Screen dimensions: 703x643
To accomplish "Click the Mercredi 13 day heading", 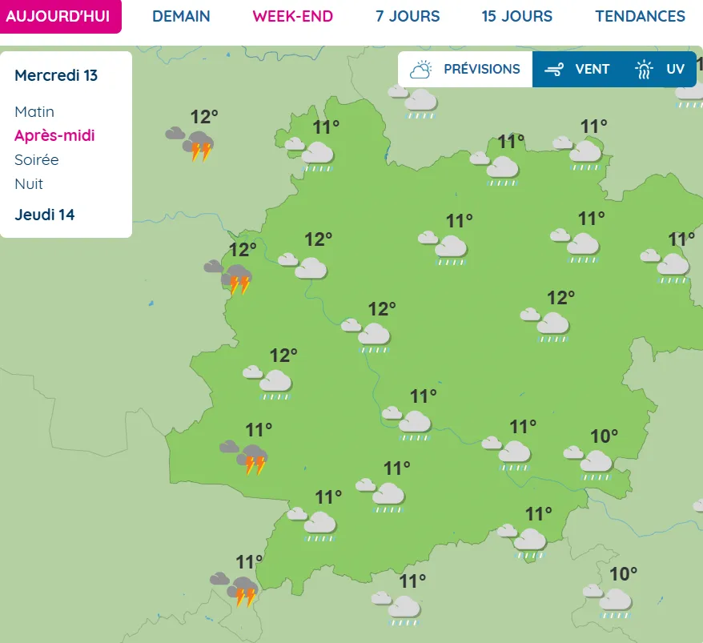I will tap(56, 75).
